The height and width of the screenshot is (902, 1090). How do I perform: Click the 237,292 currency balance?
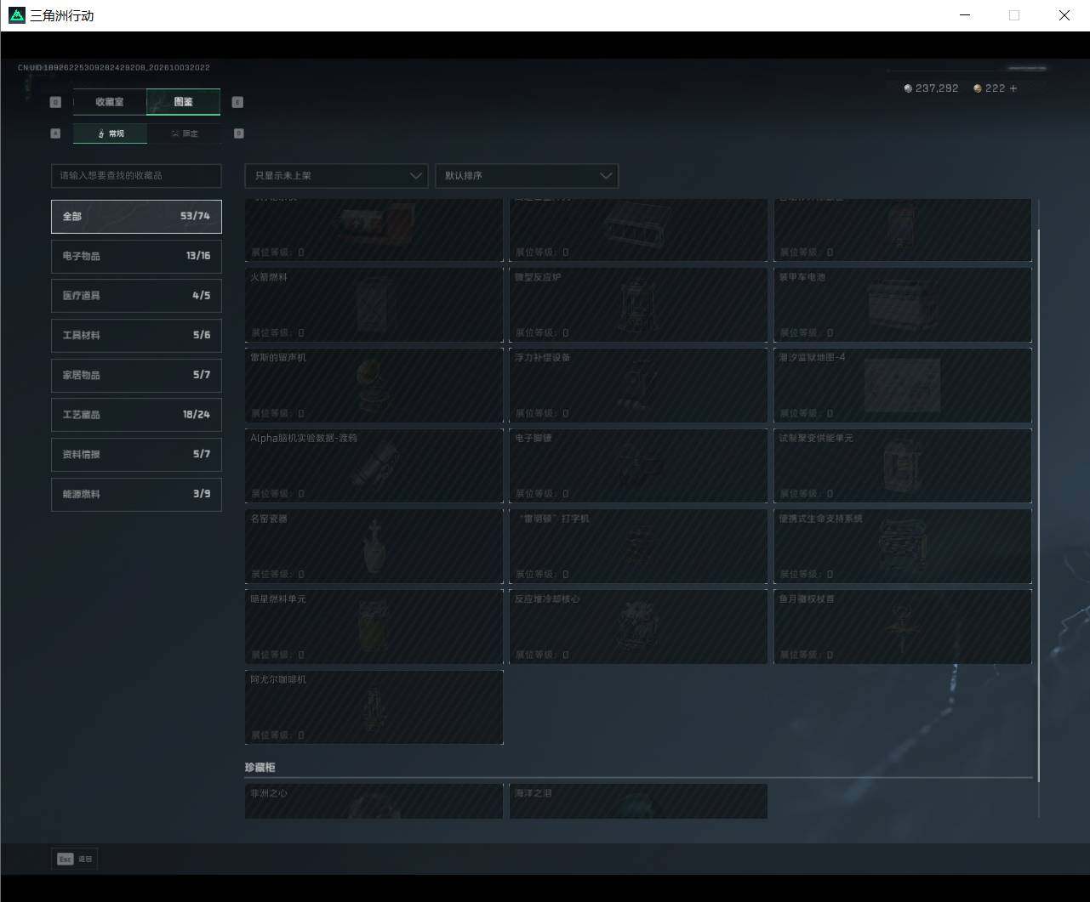tap(931, 88)
